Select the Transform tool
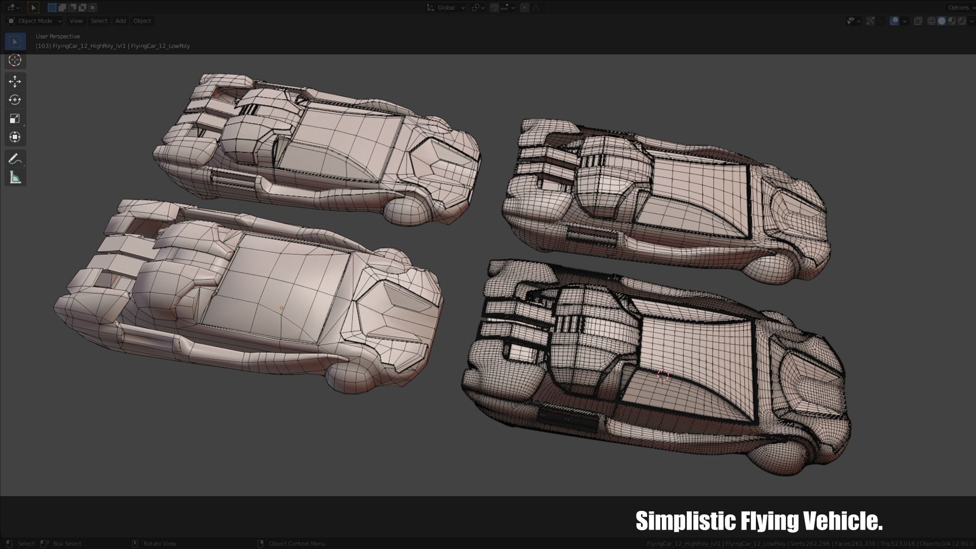976x549 pixels. click(15, 137)
